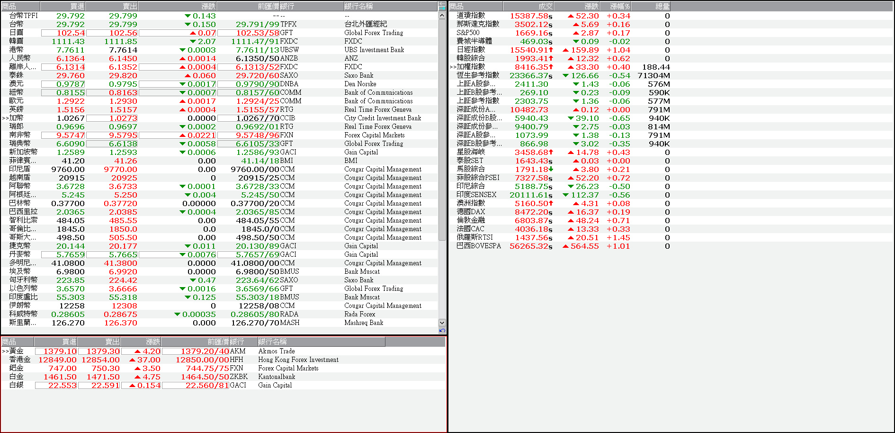Select the 白銀 silver row
Viewport: 895px width, 433px height.
click(223, 385)
